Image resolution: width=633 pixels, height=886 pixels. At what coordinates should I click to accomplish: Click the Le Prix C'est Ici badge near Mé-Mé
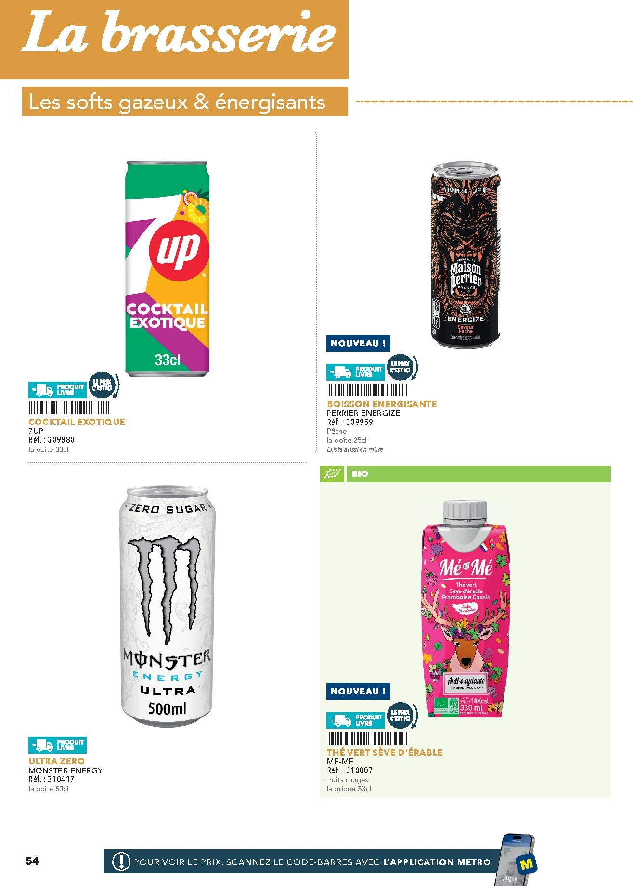[x=401, y=716]
